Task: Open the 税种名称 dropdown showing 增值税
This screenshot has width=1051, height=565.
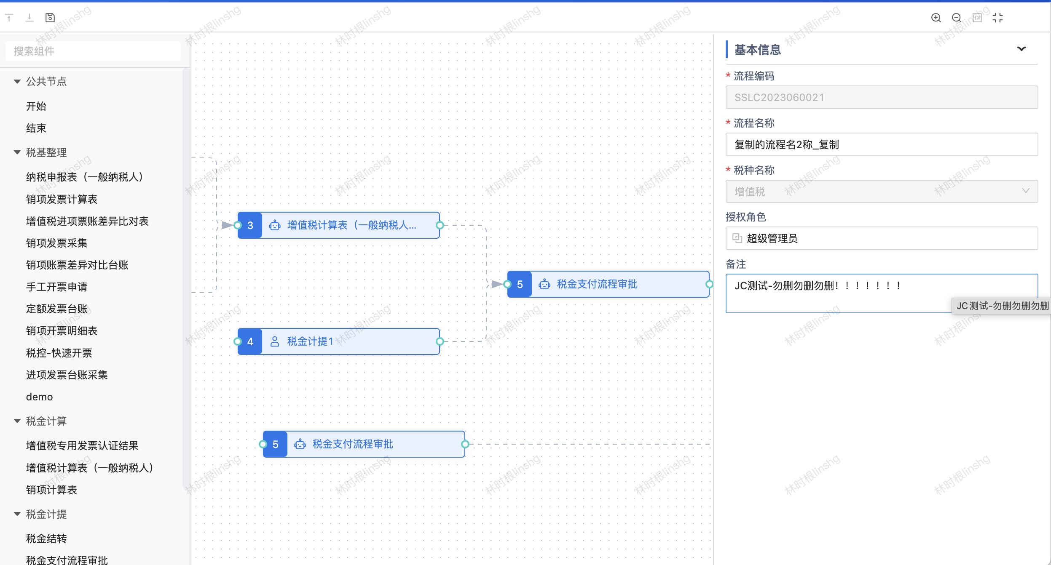Action: pyautogui.click(x=882, y=192)
